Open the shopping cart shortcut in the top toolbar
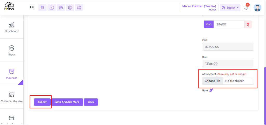This screenshot has width=266, height=125. click(42, 8)
